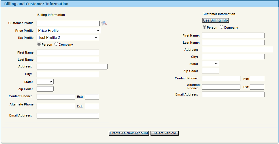Focus the Customer Profile text field

(x=68, y=23)
